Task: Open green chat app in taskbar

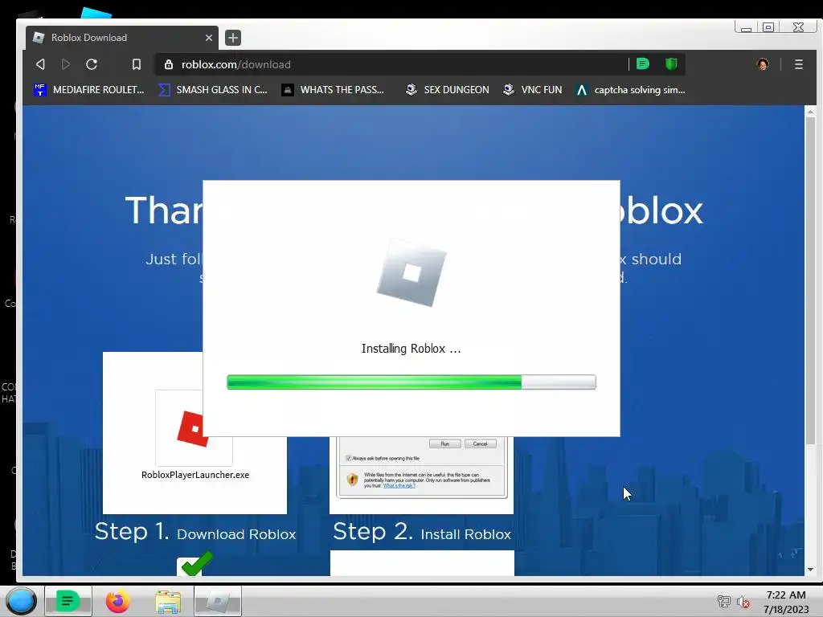Action: [x=68, y=601]
